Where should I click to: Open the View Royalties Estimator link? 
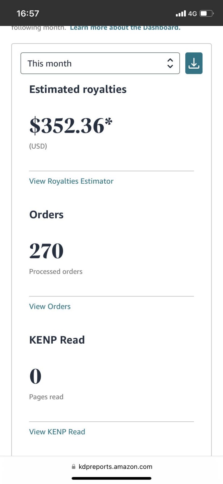point(71,181)
